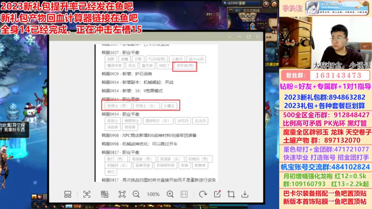The width and height of the screenshot is (372, 209).
Task: Click the 机械师（男） class tag
Action: (199, 159)
